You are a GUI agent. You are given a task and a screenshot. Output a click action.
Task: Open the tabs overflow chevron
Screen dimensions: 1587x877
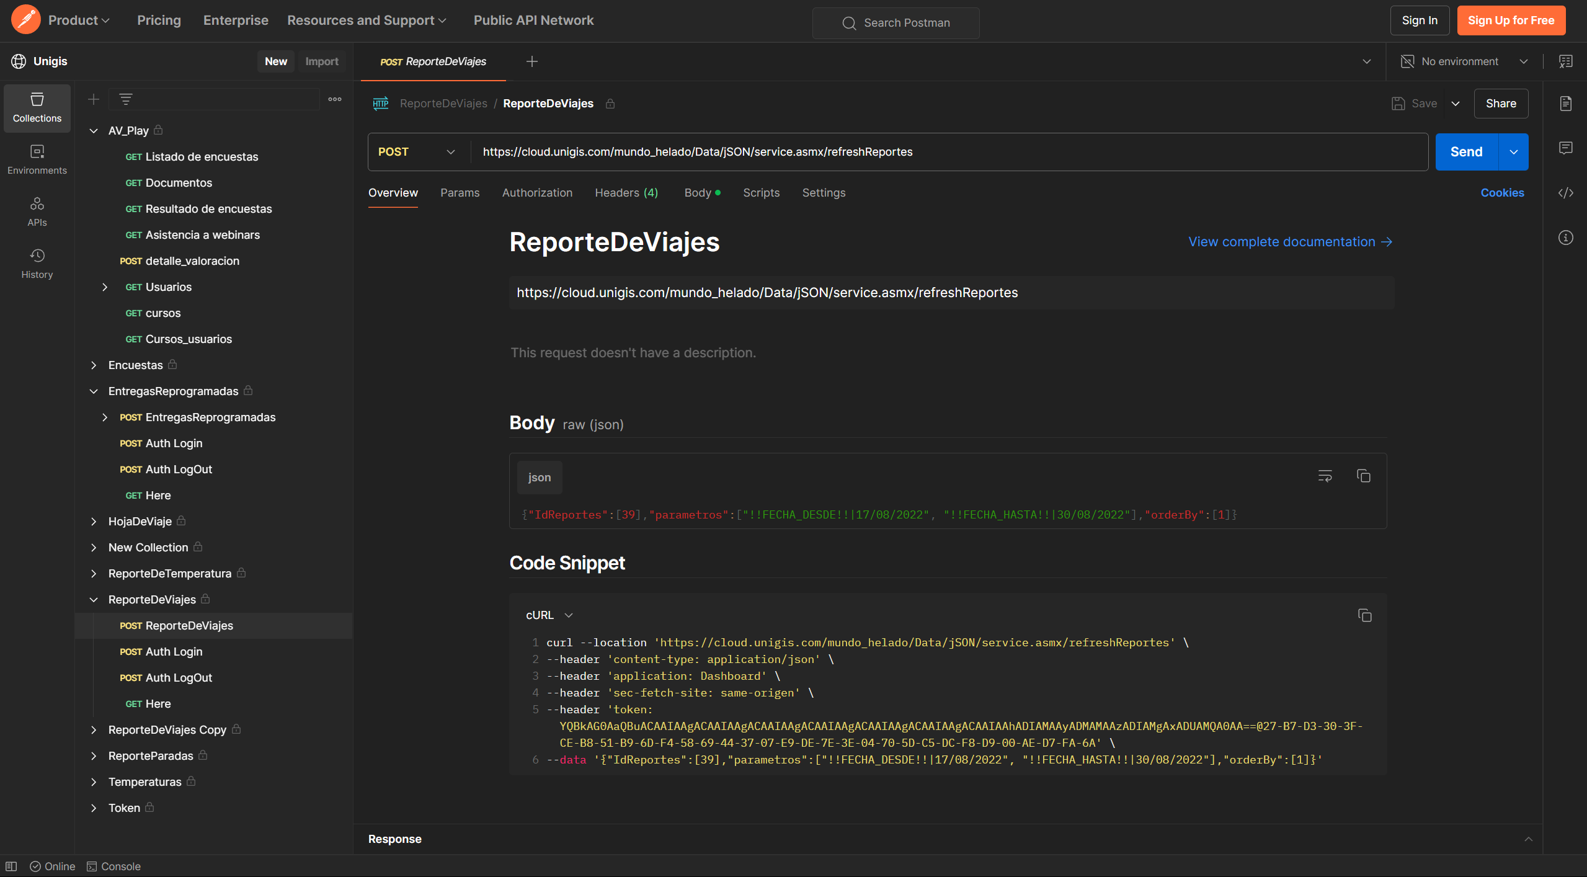click(x=1367, y=61)
